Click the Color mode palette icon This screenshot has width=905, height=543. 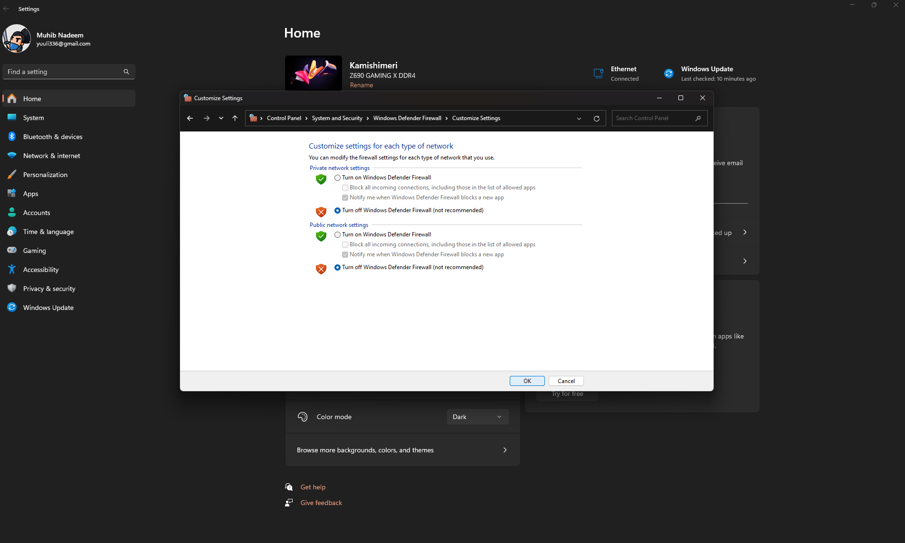click(x=303, y=417)
